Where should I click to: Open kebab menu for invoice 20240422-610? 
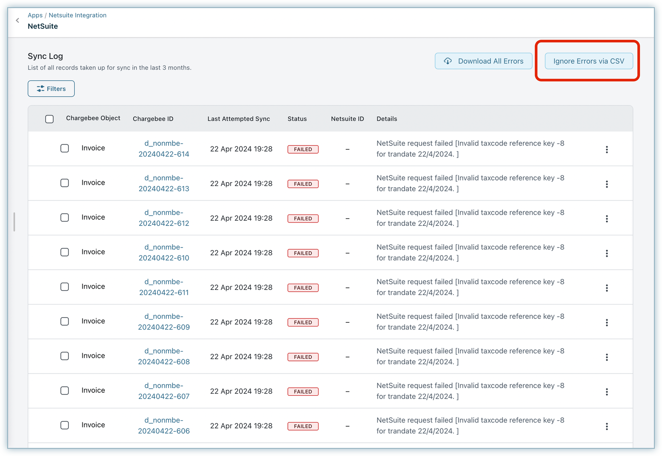(x=607, y=253)
